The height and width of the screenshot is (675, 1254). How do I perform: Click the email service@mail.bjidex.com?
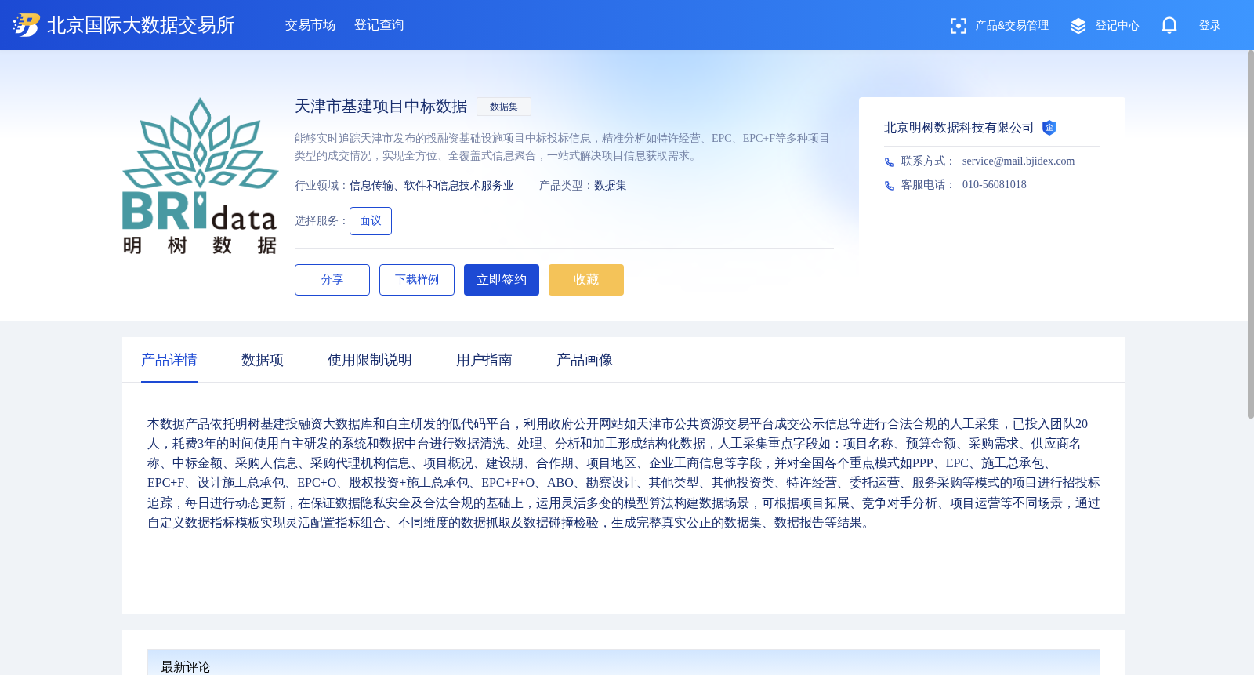[x=1018, y=161]
